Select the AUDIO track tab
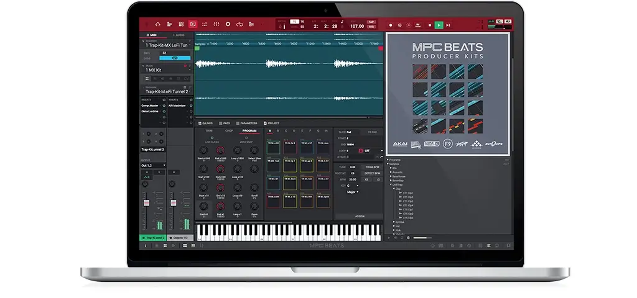Screen dimensions: 637x298 (x=178, y=35)
